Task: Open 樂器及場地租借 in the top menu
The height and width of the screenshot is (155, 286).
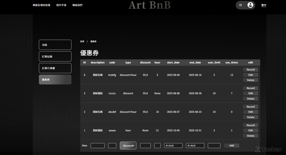Action: (41, 5)
